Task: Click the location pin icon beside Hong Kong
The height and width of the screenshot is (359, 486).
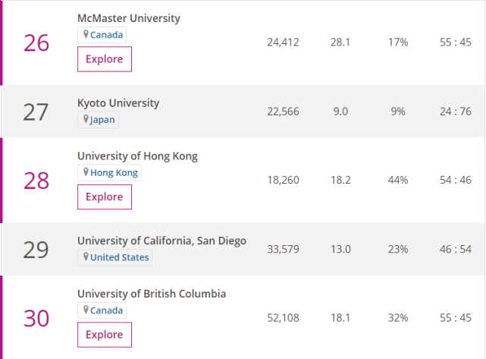Action: point(86,173)
